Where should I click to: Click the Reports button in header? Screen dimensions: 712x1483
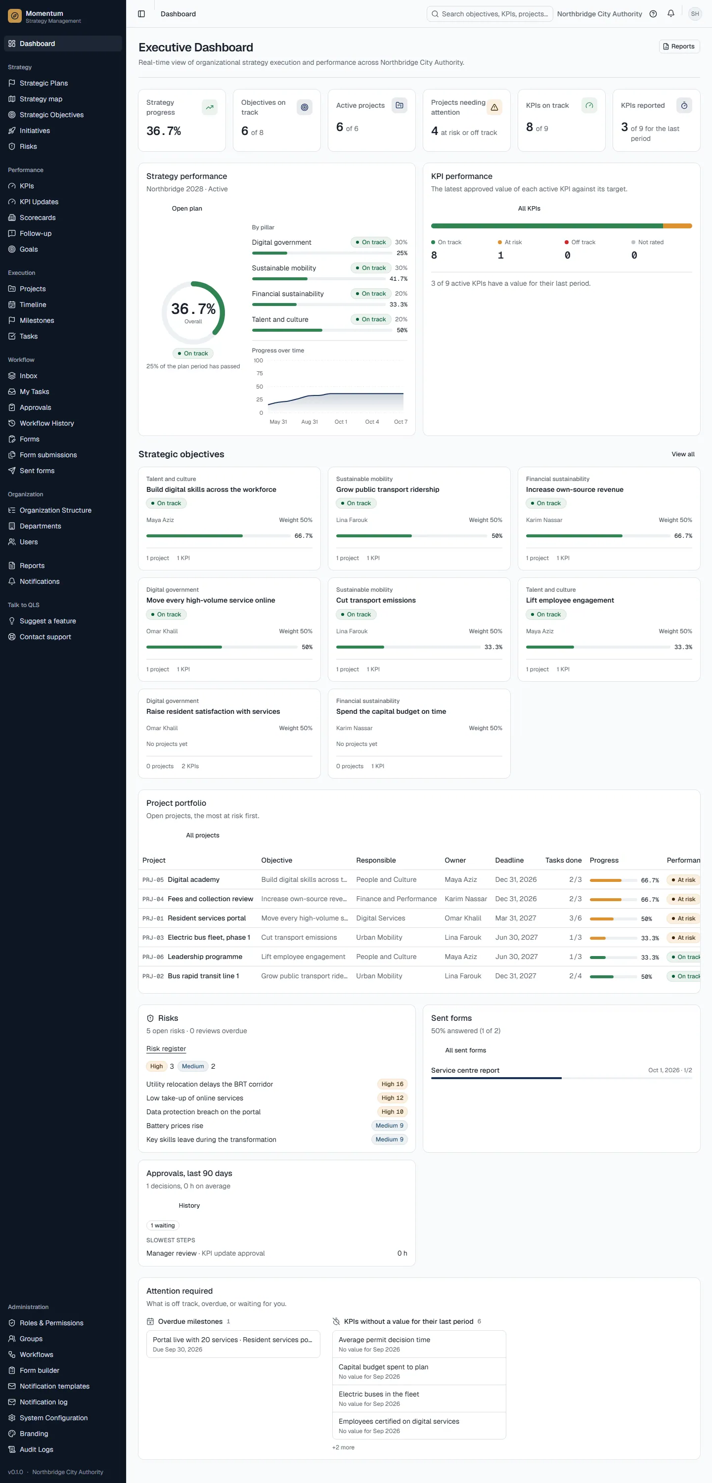679,46
